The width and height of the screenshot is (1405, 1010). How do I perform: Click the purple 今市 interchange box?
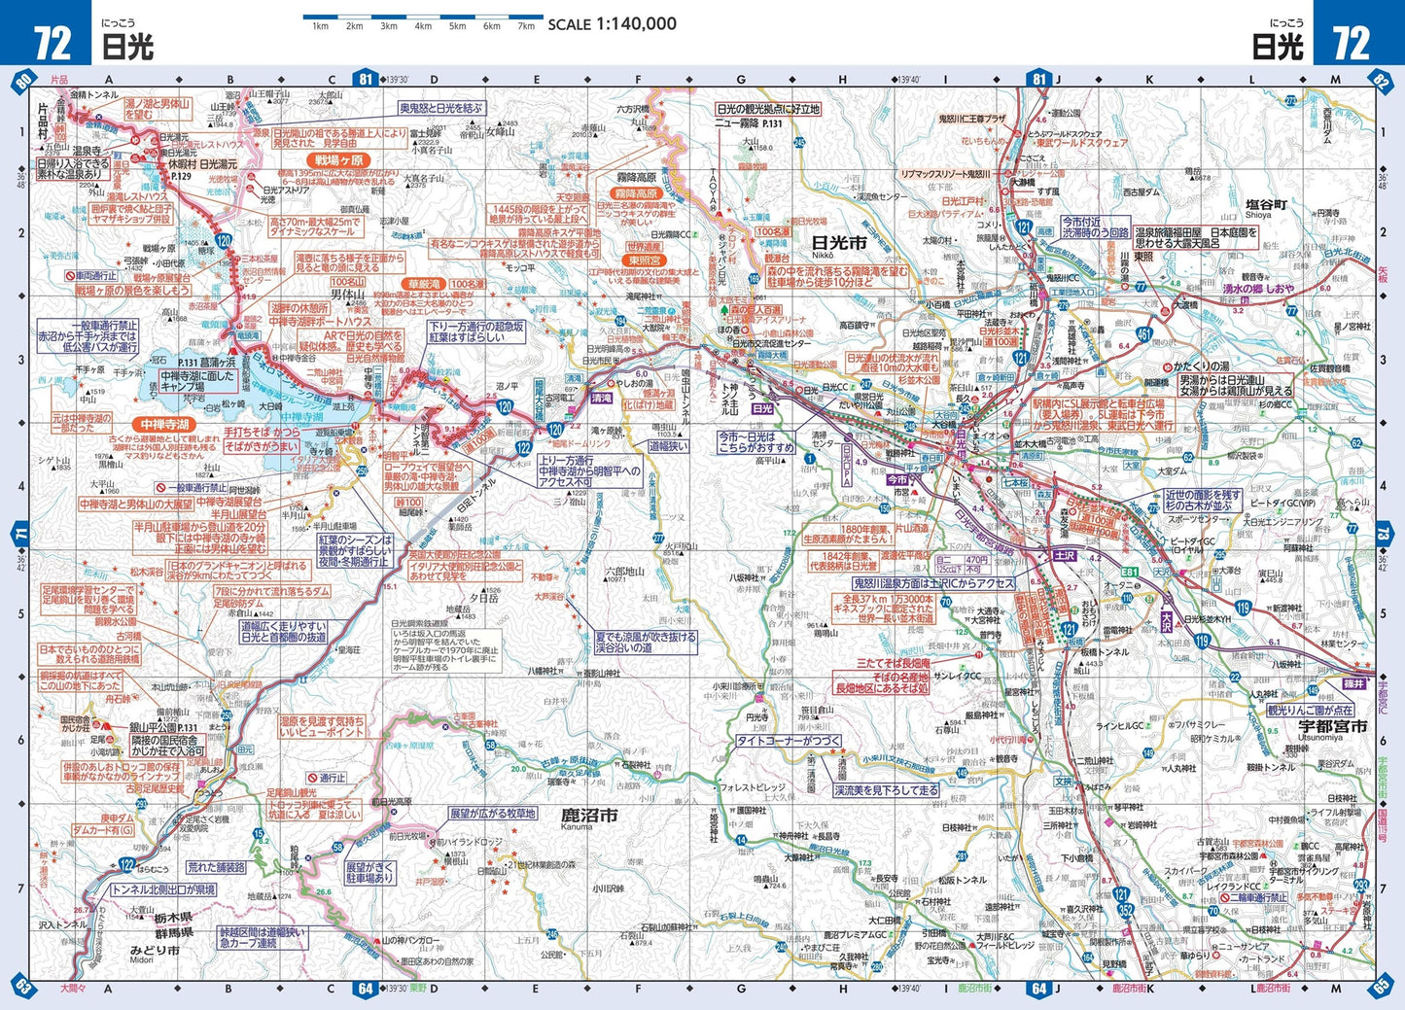coord(896,480)
